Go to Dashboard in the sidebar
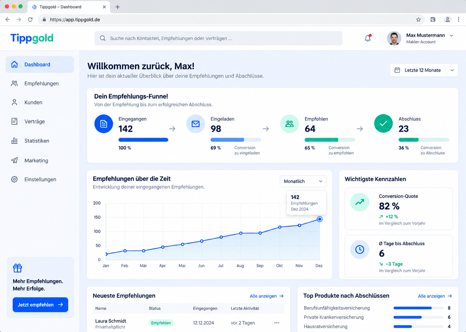The width and height of the screenshot is (466, 332). coord(40,64)
